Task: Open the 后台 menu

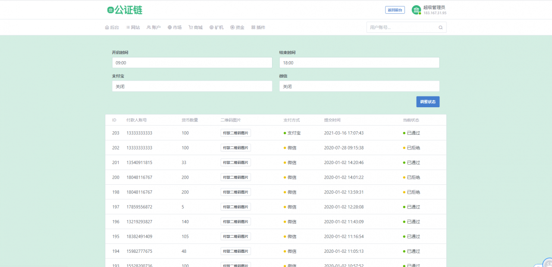Action: [x=112, y=28]
